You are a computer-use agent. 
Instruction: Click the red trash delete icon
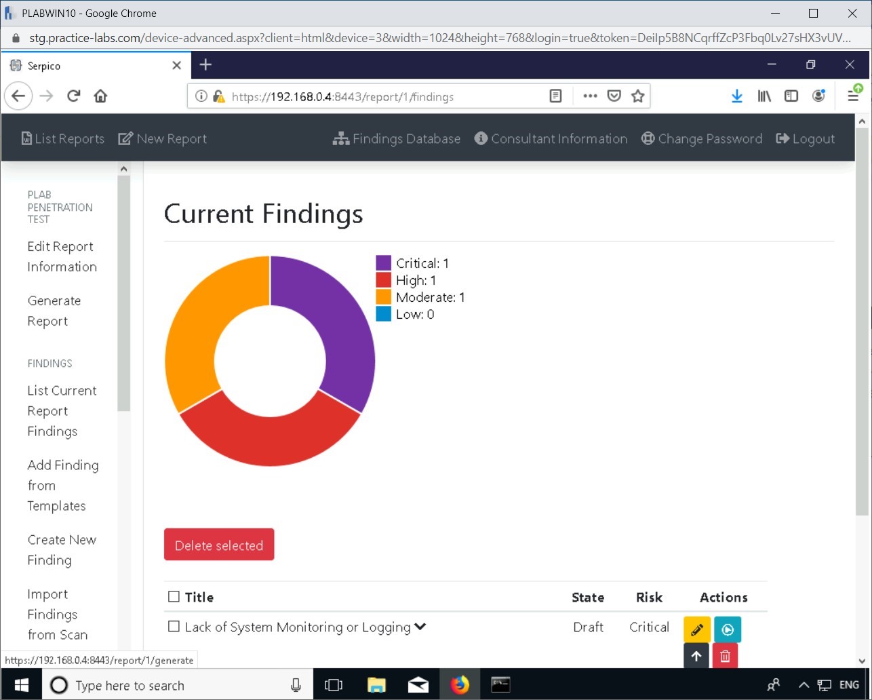click(x=725, y=656)
